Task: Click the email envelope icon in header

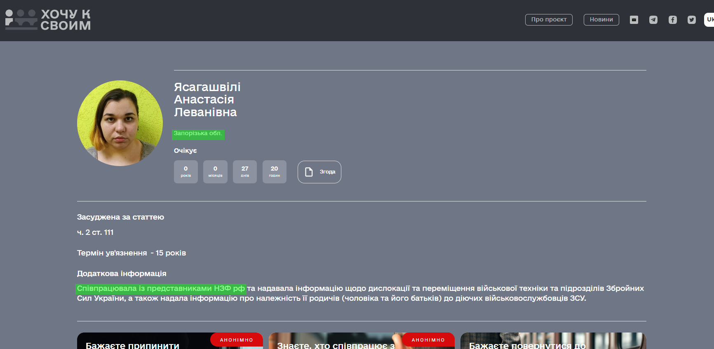Action: click(634, 20)
